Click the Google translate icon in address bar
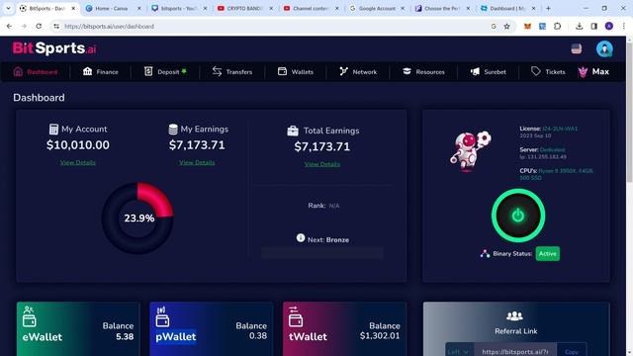Screen dimensions: 633x356 pyautogui.click(x=494, y=27)
